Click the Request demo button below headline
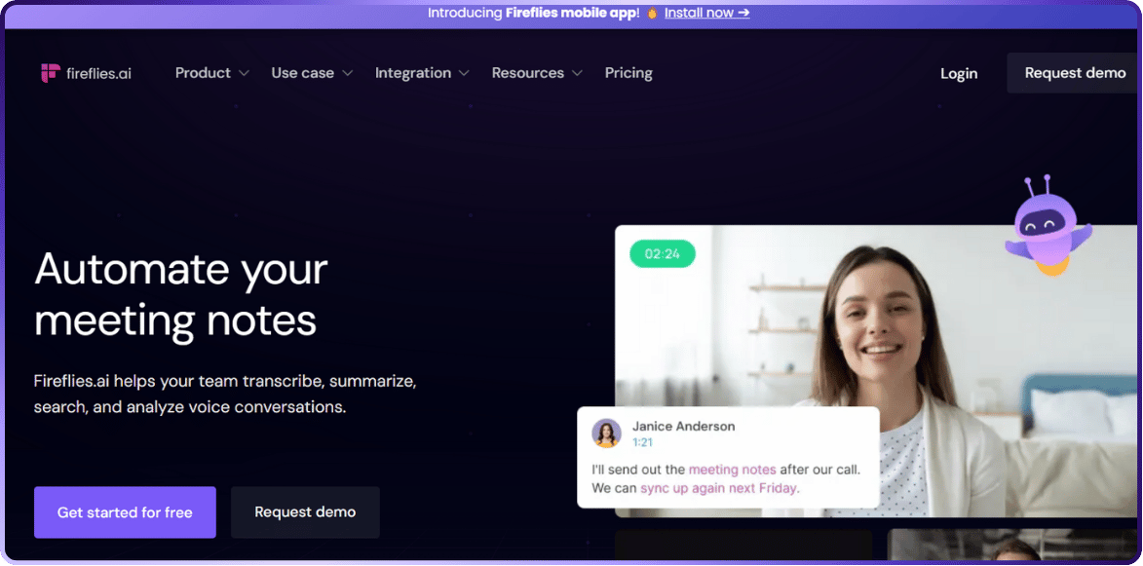1143x566 pixels. click(305, 512)
